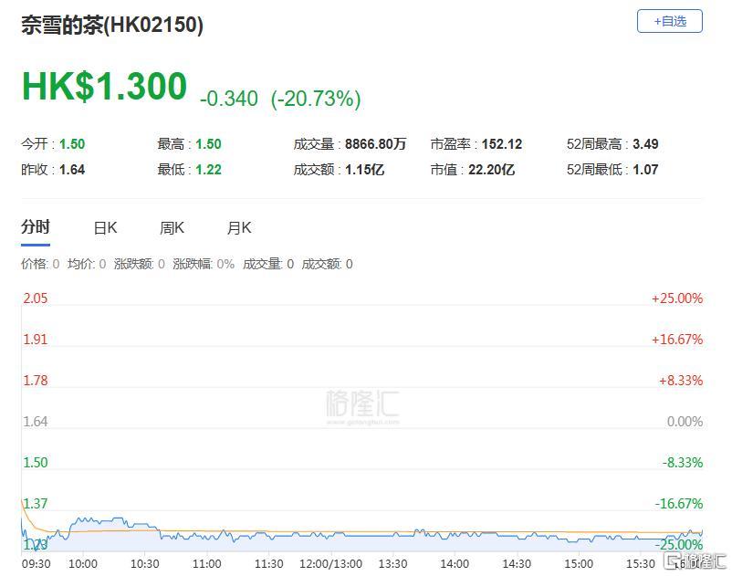
Task: Click the 价格 readout above the chart
Action: (40, 264)
